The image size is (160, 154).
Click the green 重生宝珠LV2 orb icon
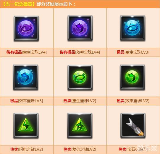[80, 78]
